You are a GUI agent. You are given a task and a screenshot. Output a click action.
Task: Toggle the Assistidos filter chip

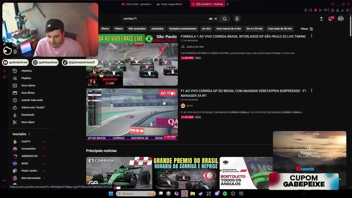pos(157,29)
